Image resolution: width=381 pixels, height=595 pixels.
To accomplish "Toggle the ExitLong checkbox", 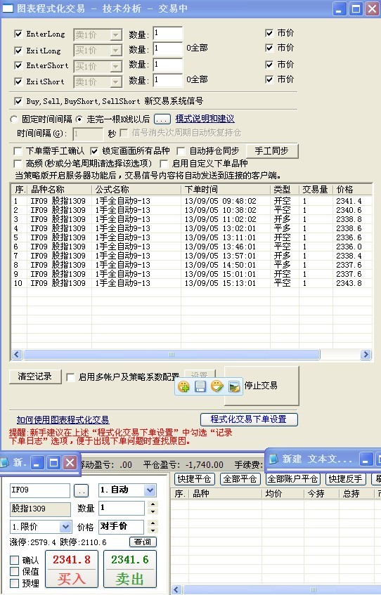I will [x=18, y=50].
